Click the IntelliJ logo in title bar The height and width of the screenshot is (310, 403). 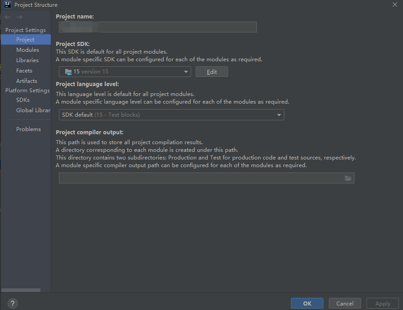click(8, 5)
